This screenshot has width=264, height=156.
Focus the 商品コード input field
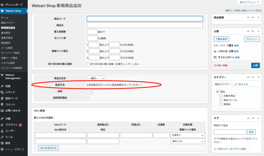click(145, 19)
